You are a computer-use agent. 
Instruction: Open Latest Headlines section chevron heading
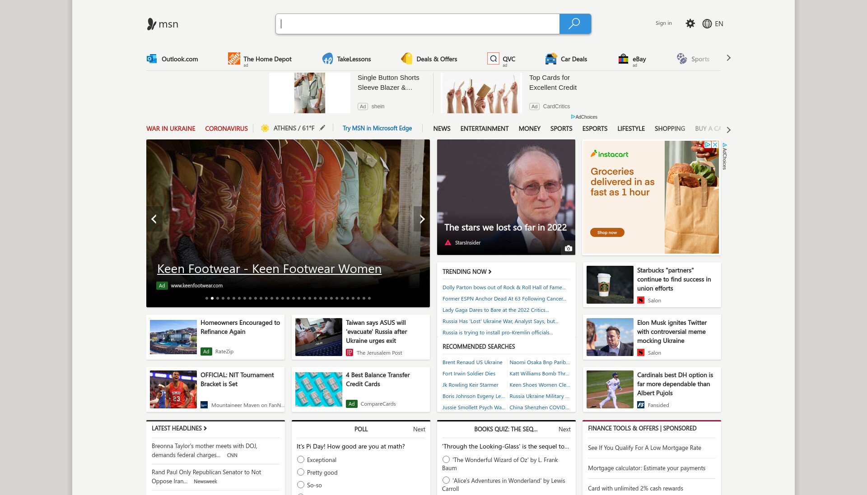(179, 428)
